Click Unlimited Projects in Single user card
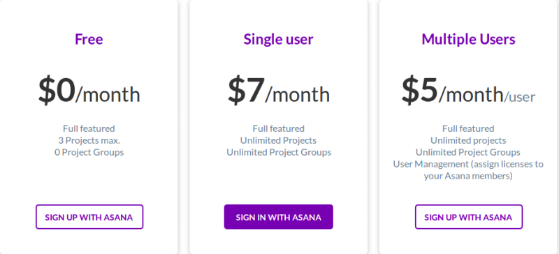This screenshot has width=559, height=254. coord(278,140)
